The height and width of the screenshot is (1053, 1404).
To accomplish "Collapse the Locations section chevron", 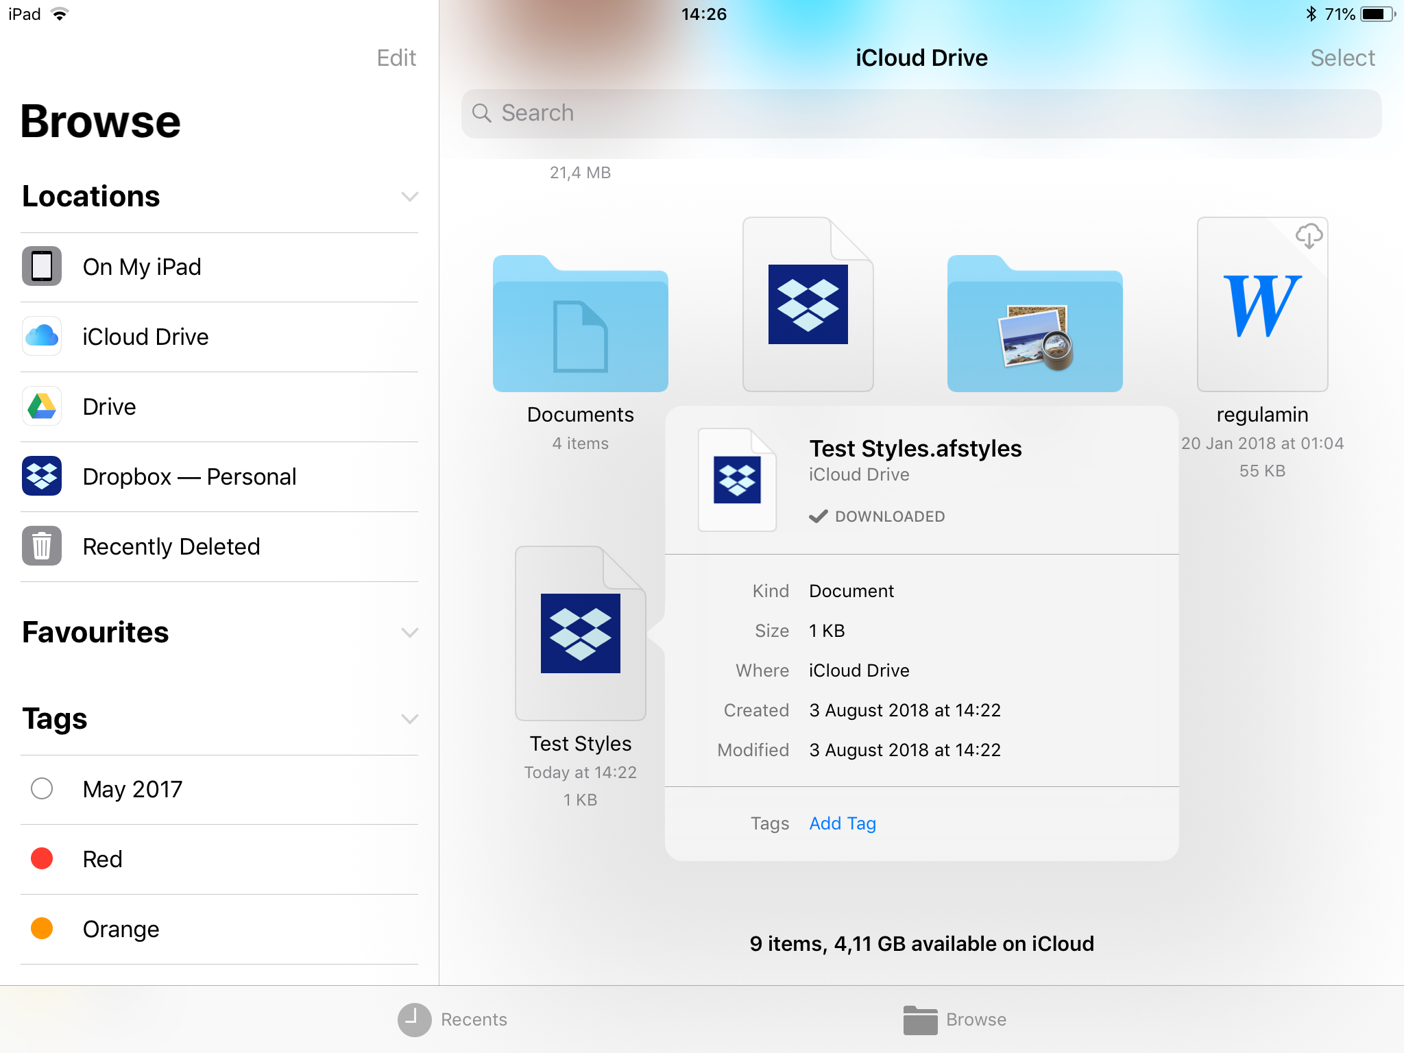I will pyautogui.click(x=409, y=197).
